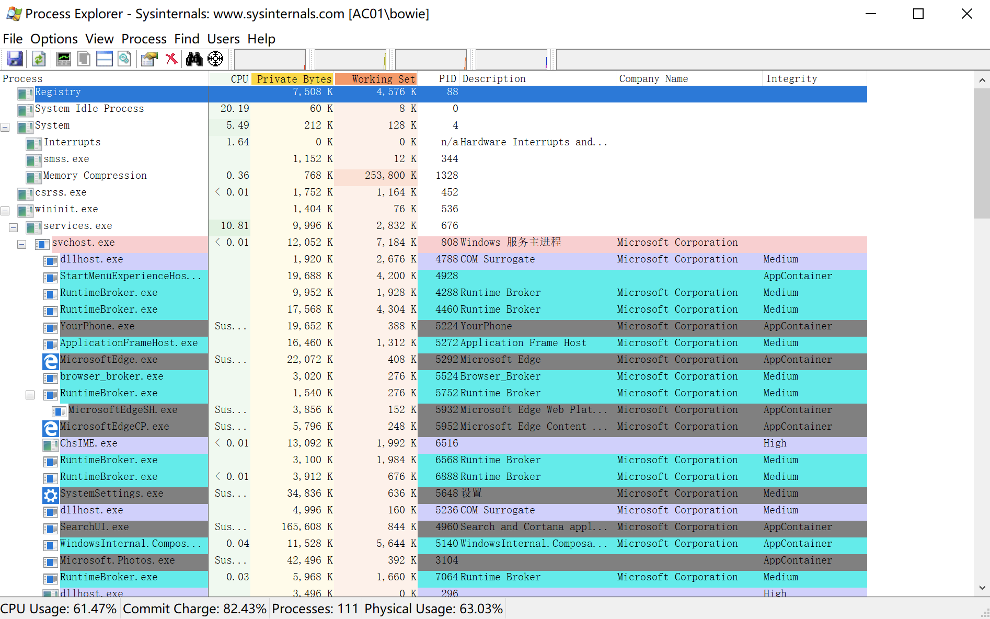Click the Private Bytes column header
This screenshot has height=619, width=990.
[293, 78]
